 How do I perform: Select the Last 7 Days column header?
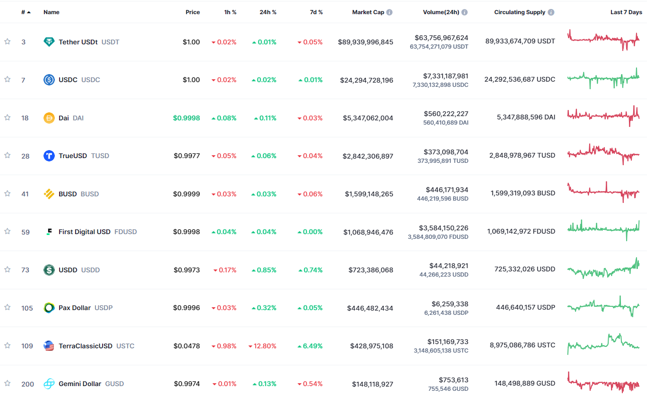(626, 12)
